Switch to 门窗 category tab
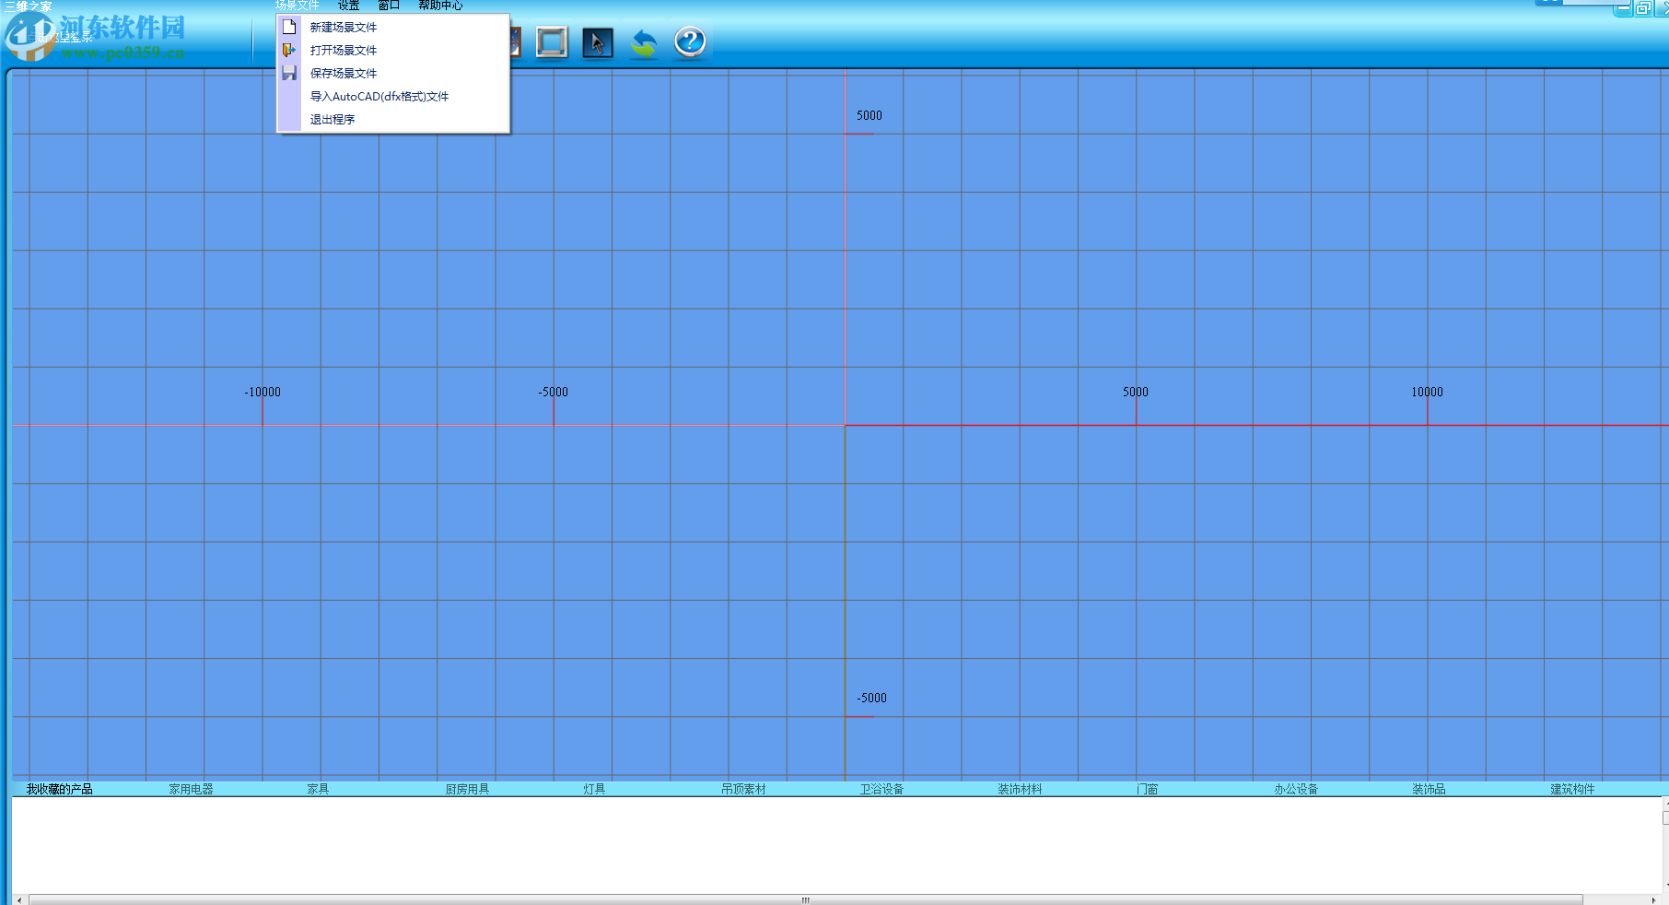 (x=1147, y=789)
